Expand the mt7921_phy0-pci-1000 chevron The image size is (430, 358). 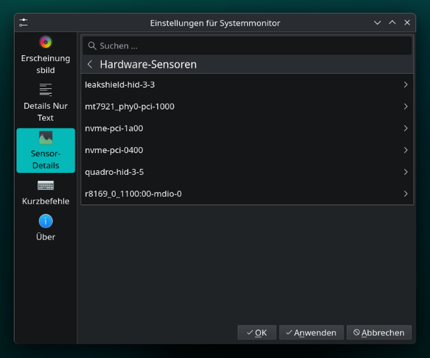(406, 107)
